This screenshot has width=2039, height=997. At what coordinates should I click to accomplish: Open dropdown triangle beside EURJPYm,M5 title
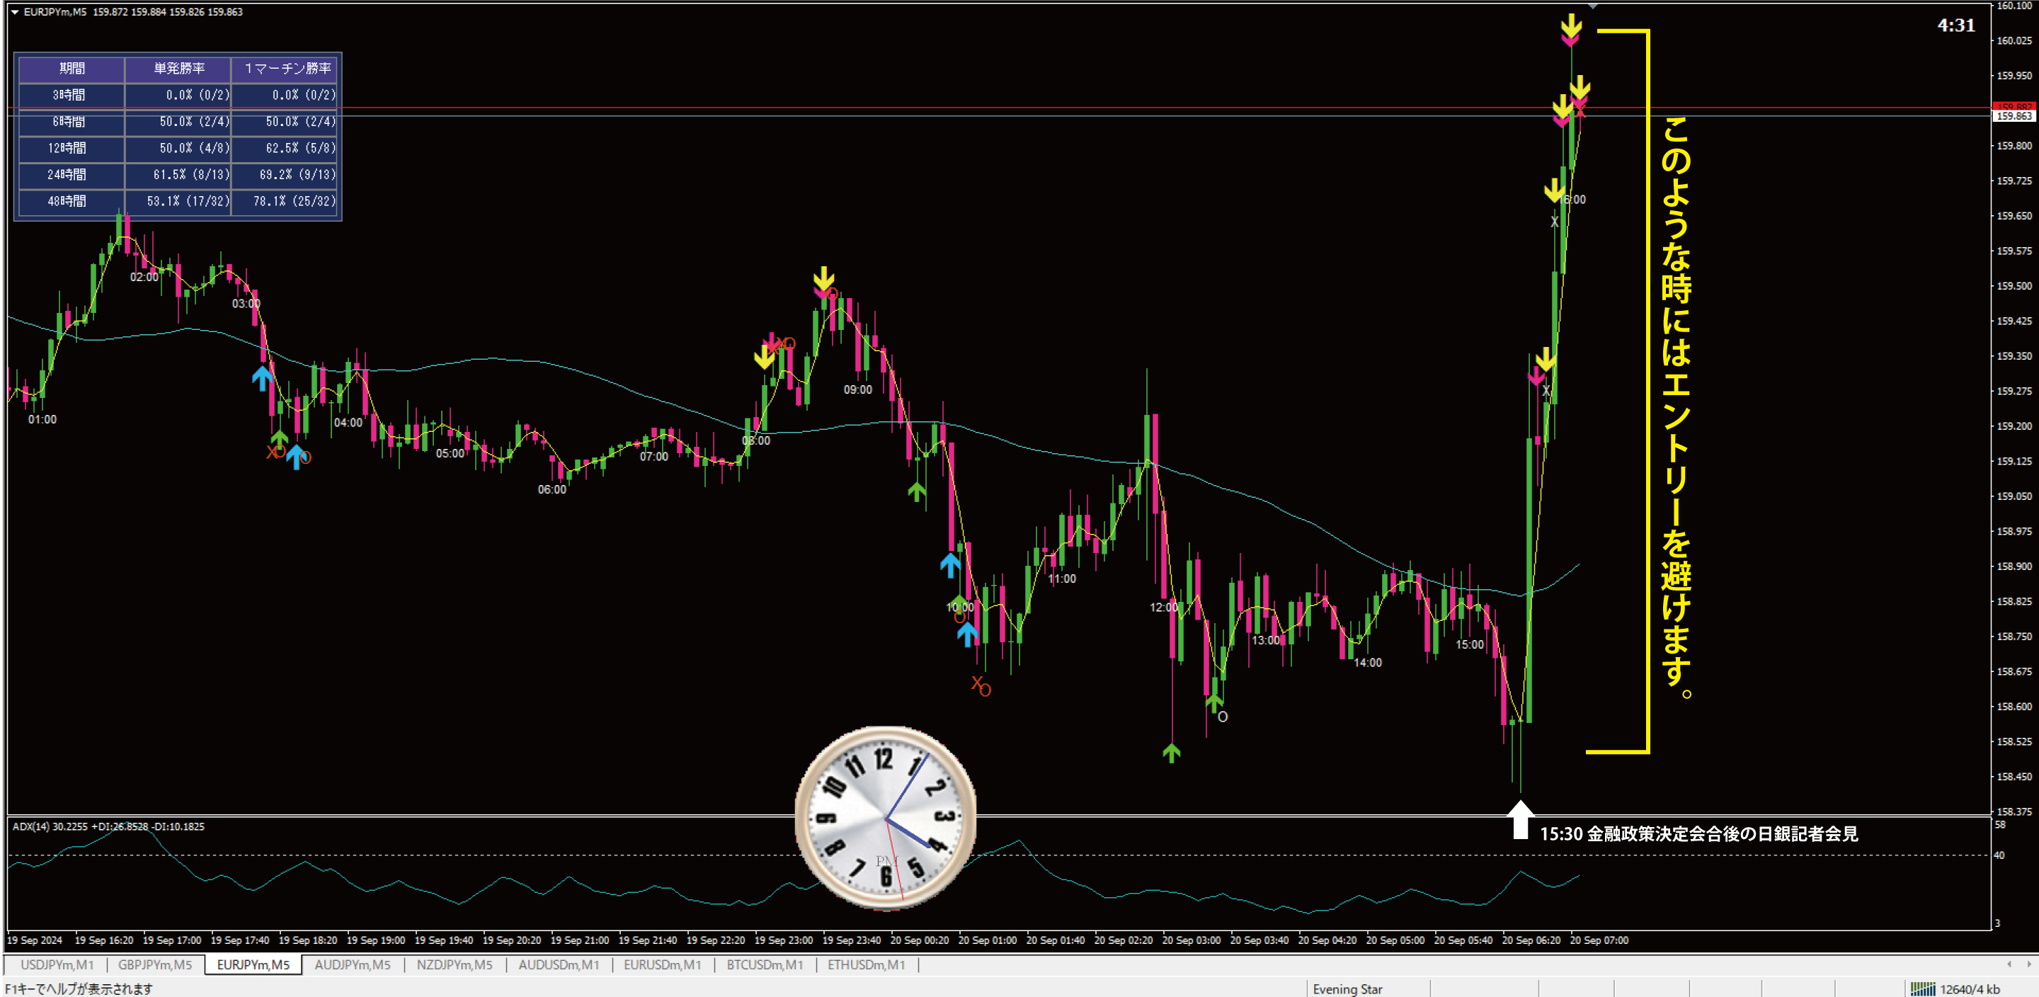coord(14,12)
